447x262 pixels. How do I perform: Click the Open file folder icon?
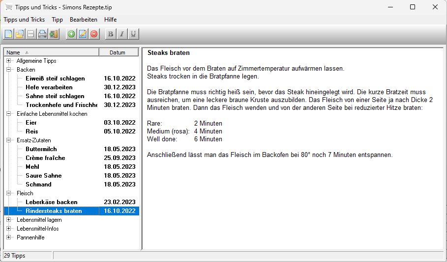pyautogui.click(x=20, y=34)
